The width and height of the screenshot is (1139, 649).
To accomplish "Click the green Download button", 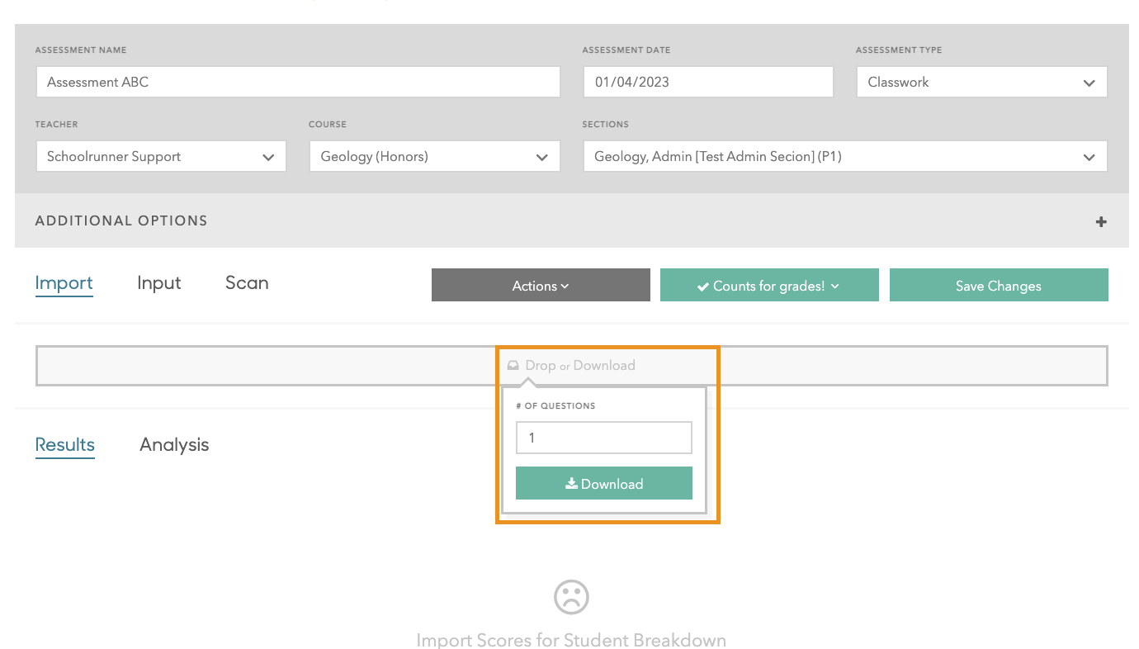I will [603, 484].
